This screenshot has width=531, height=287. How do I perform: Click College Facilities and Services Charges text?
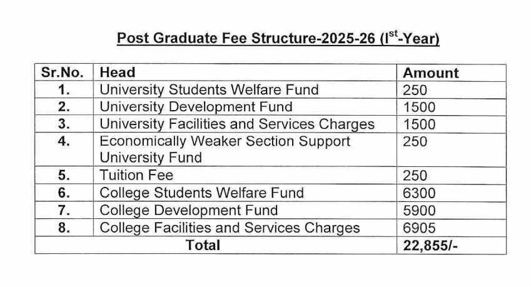230,228
